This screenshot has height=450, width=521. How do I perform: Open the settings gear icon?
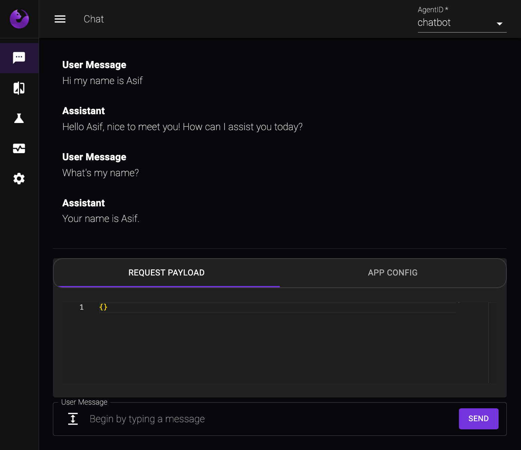tap(19, 179)
